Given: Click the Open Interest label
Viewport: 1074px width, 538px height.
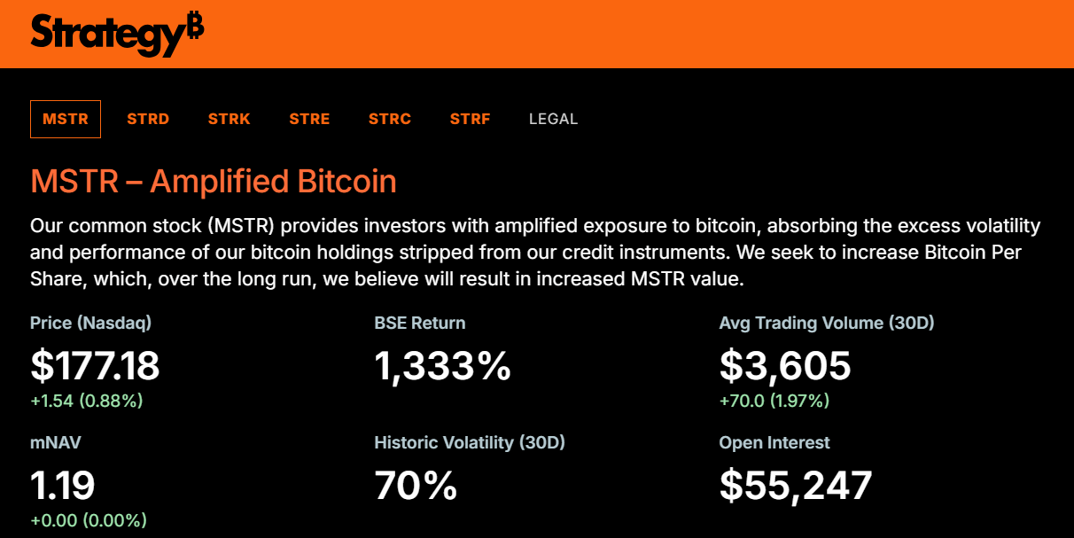Looking at the screenshot, I should point(774,442).
